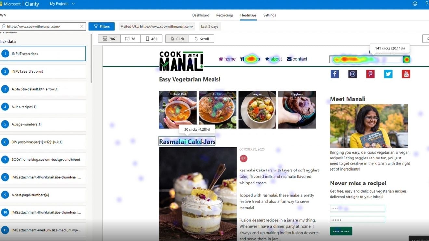Open the YouTube social icon
The width and height of the screenshot is (429, 241).
tap(406, 74)
